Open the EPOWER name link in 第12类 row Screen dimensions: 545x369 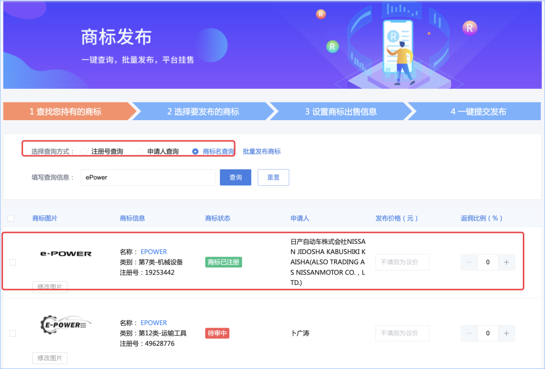coord(153,323)
